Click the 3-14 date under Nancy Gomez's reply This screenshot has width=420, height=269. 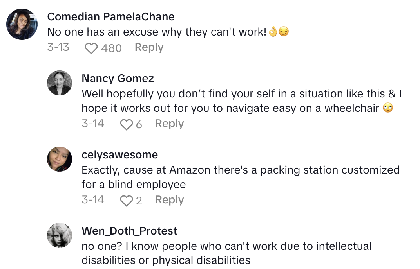coord(93,124)
